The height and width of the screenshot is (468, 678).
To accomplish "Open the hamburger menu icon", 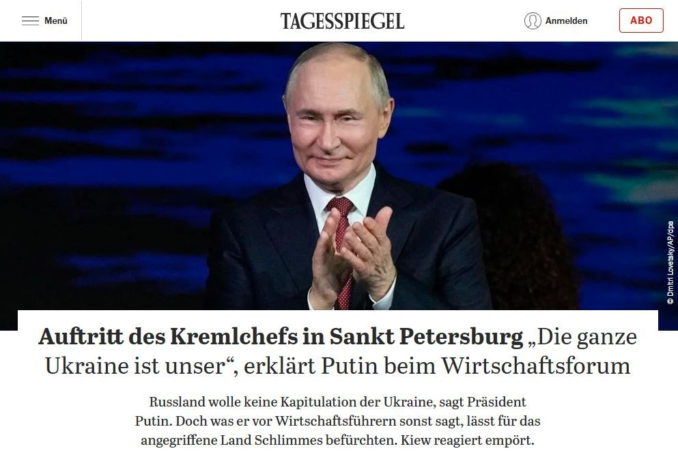I will 30,20.
